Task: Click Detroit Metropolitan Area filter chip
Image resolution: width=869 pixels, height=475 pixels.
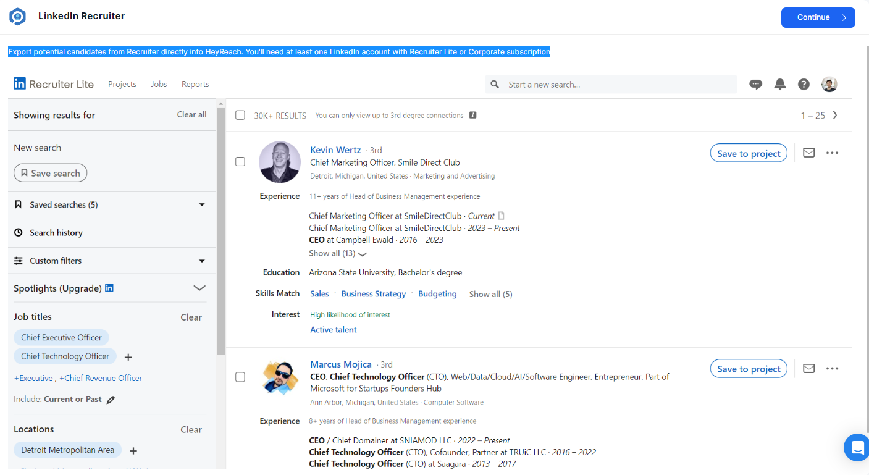Action: click(67, 450)
